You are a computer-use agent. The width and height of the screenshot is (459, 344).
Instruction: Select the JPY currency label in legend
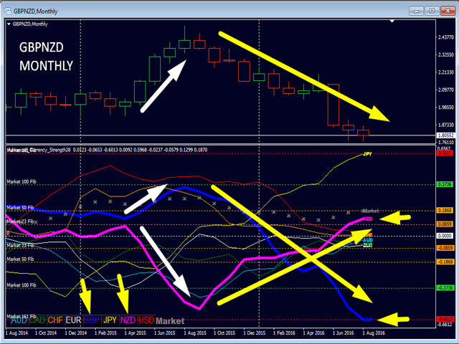pos(110,320)
